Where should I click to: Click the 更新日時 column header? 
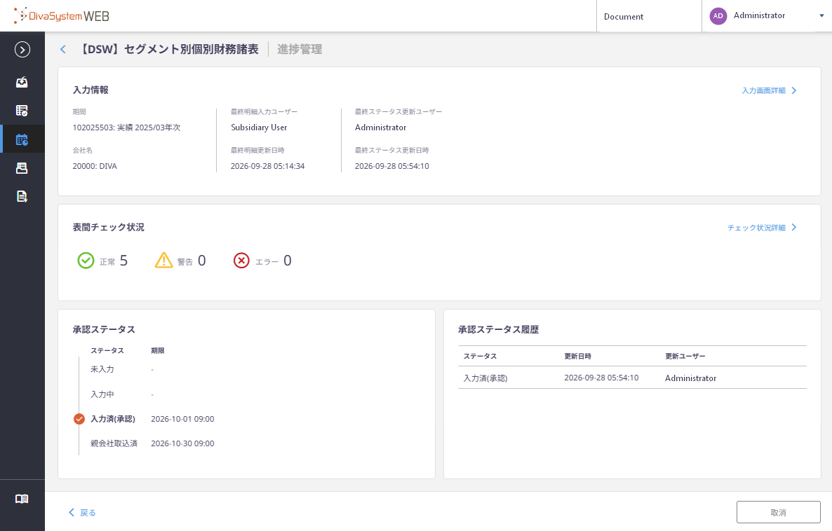pos(578,356)
